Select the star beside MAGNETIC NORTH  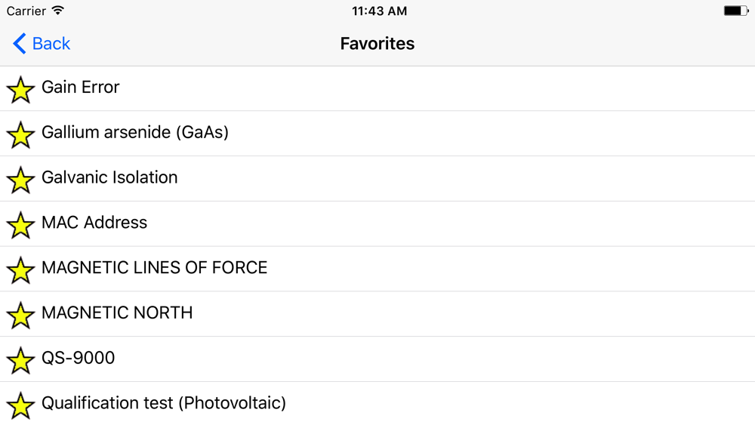click(x=20, y=316)
